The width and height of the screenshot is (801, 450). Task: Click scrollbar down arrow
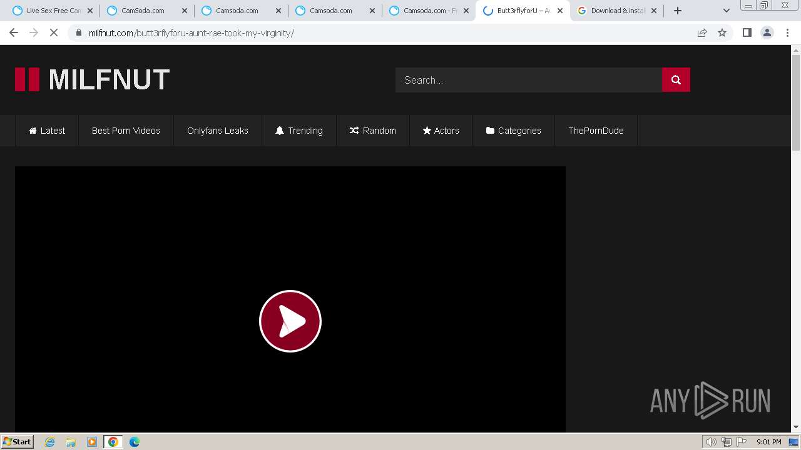coord(796,427)
